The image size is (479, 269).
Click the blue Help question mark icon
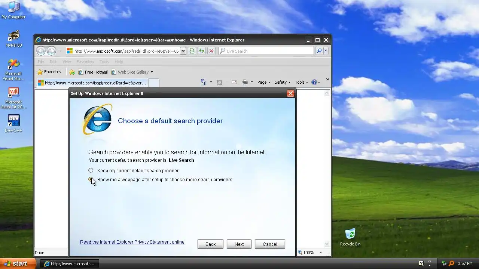pyautogui.click(x=314, y=82)
